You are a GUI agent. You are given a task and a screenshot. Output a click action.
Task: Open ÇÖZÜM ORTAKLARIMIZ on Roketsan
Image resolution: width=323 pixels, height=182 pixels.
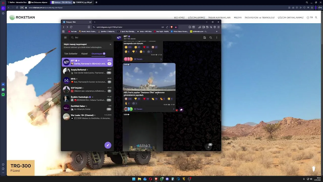291,18
